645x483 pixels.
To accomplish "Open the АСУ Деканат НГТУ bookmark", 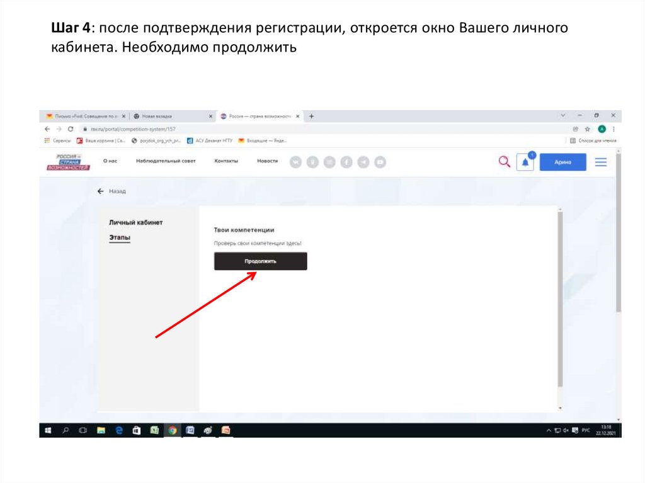I will pyautogui.click(x=210, y=140).
